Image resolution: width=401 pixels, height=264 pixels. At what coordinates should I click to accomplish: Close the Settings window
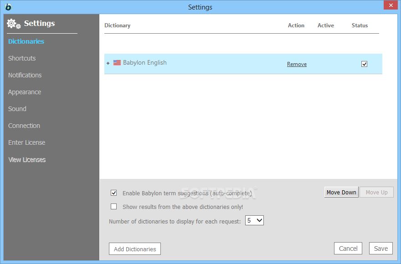pos(391,5)
